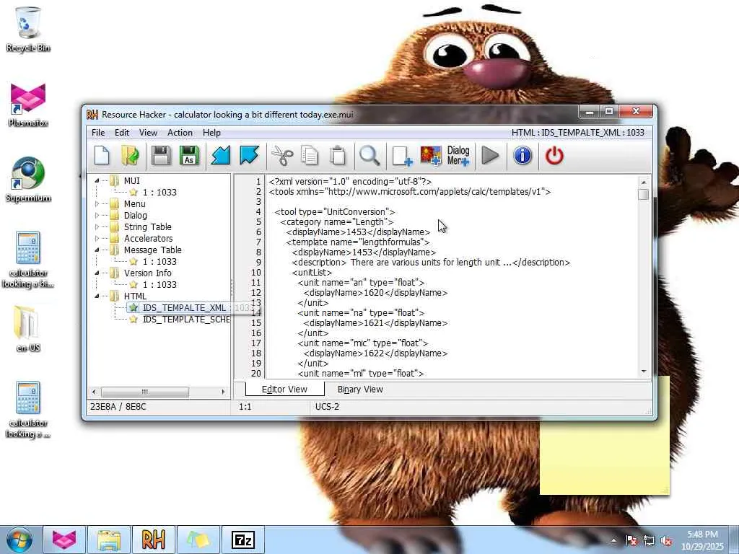Image resolution: width=739 pixels, height=554 pixels.
Task: Select IDS_TEMPALTE_XML resource in the tree
Action: (x=184, y=307)
